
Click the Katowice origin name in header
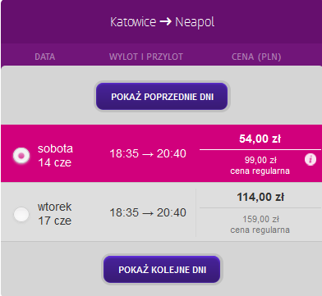[x=133, y=22]
